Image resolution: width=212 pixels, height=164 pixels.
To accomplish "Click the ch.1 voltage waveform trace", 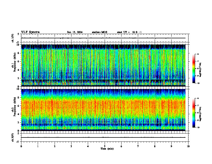I will click(x=103, y=38).
